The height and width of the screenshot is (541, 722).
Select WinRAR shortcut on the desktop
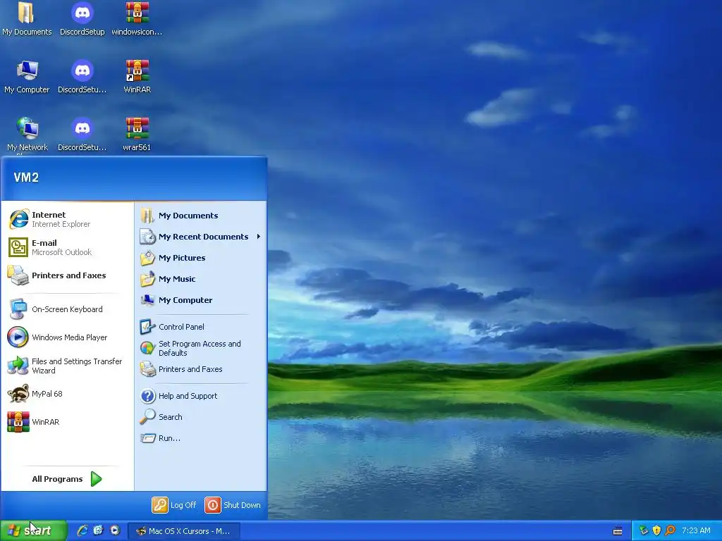(137, 77)
